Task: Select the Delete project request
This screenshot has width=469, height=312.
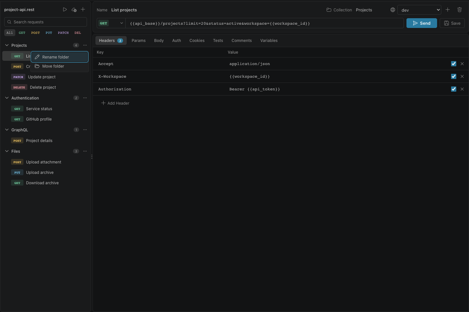Action: (45, 87)
